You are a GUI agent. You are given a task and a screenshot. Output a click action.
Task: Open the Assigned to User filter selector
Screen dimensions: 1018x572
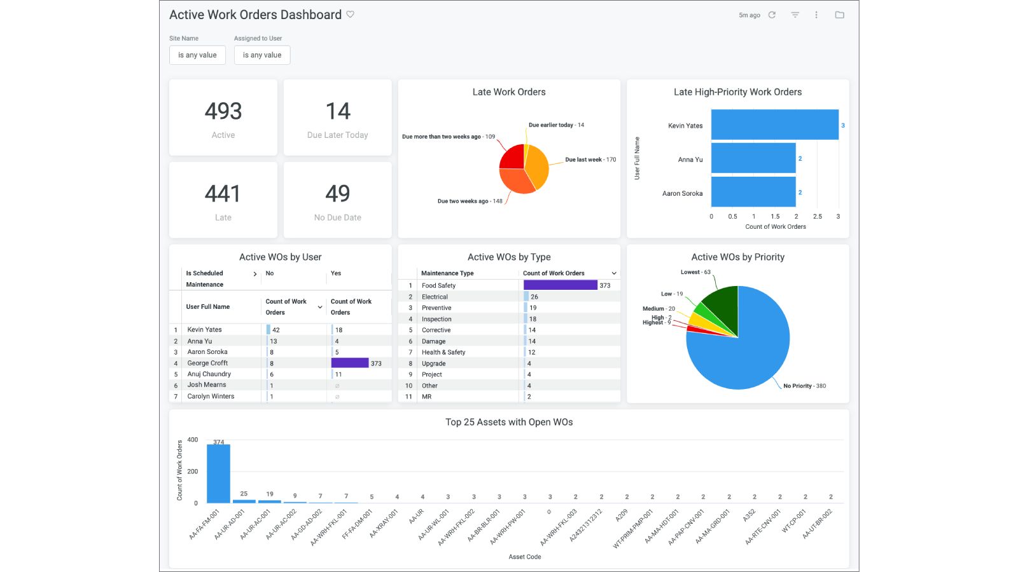(262, 55)
